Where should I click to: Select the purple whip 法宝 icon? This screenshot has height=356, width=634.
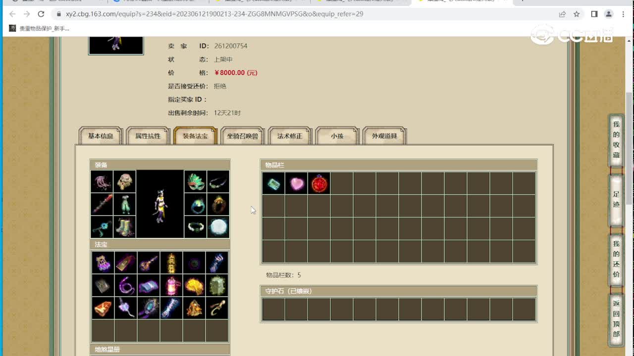126,285
